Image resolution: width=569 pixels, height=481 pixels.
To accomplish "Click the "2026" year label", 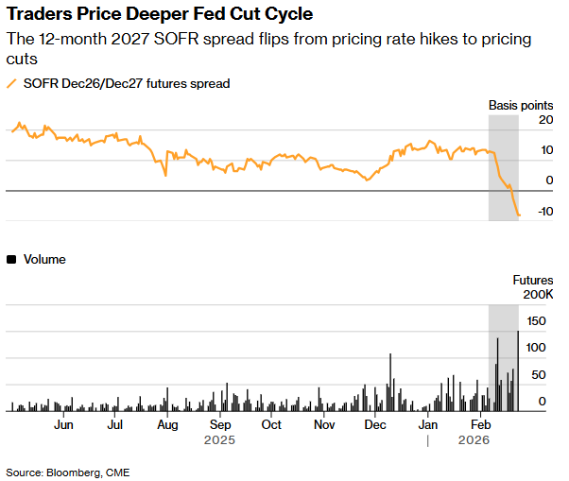I will tap(473, 440).
